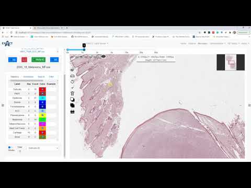Click the eraser-like icon below the palette icon
This screenshot has width=251, height=188.
pyautogui.click(x=72, y=76)
